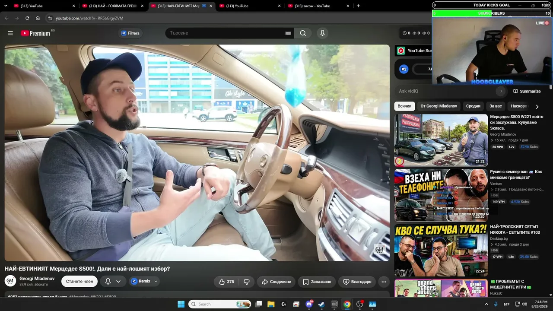Open a new Chrome tab
The width and height of the screenshot is (553, 311).
click(358, 6)
